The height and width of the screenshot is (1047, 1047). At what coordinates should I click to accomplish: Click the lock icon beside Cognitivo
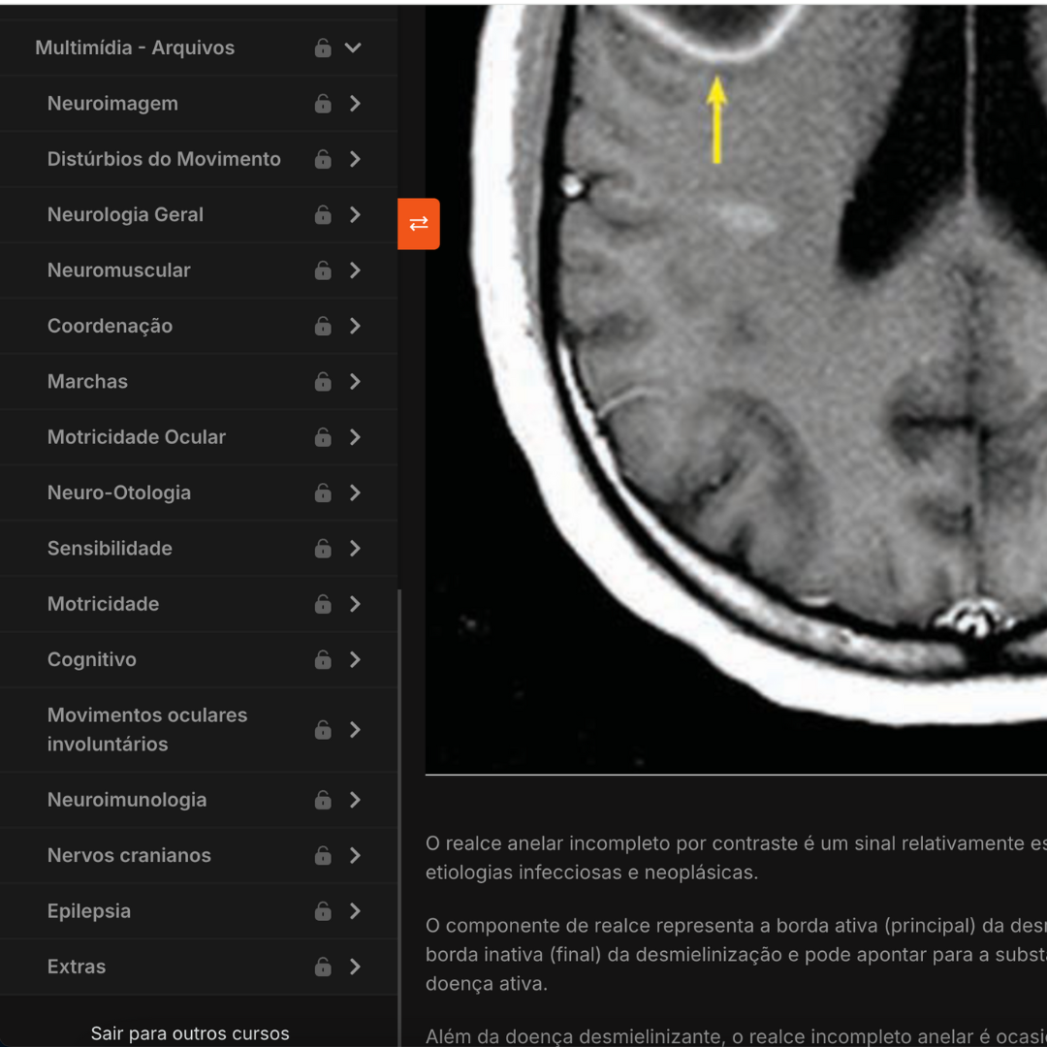323,660
